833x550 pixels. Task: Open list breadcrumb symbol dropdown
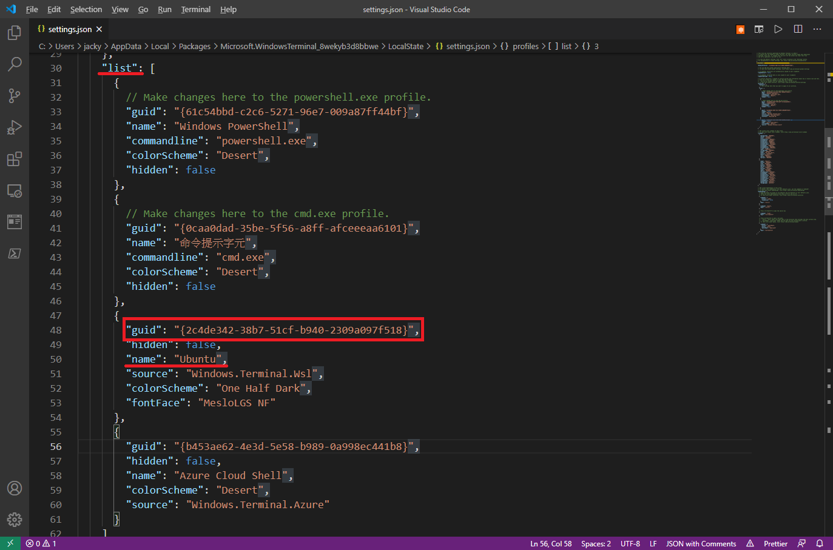click(560, 46)
